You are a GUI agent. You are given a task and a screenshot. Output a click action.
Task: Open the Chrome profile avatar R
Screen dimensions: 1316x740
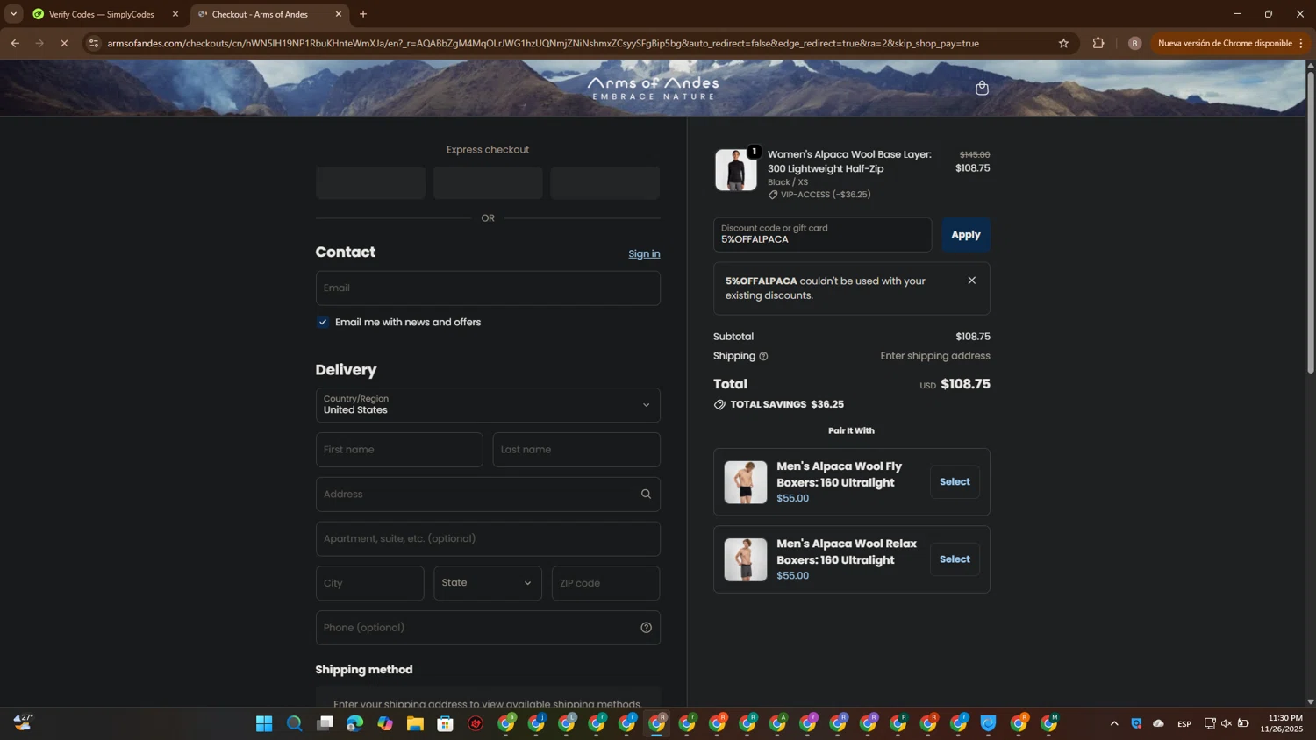[1134, 43]
